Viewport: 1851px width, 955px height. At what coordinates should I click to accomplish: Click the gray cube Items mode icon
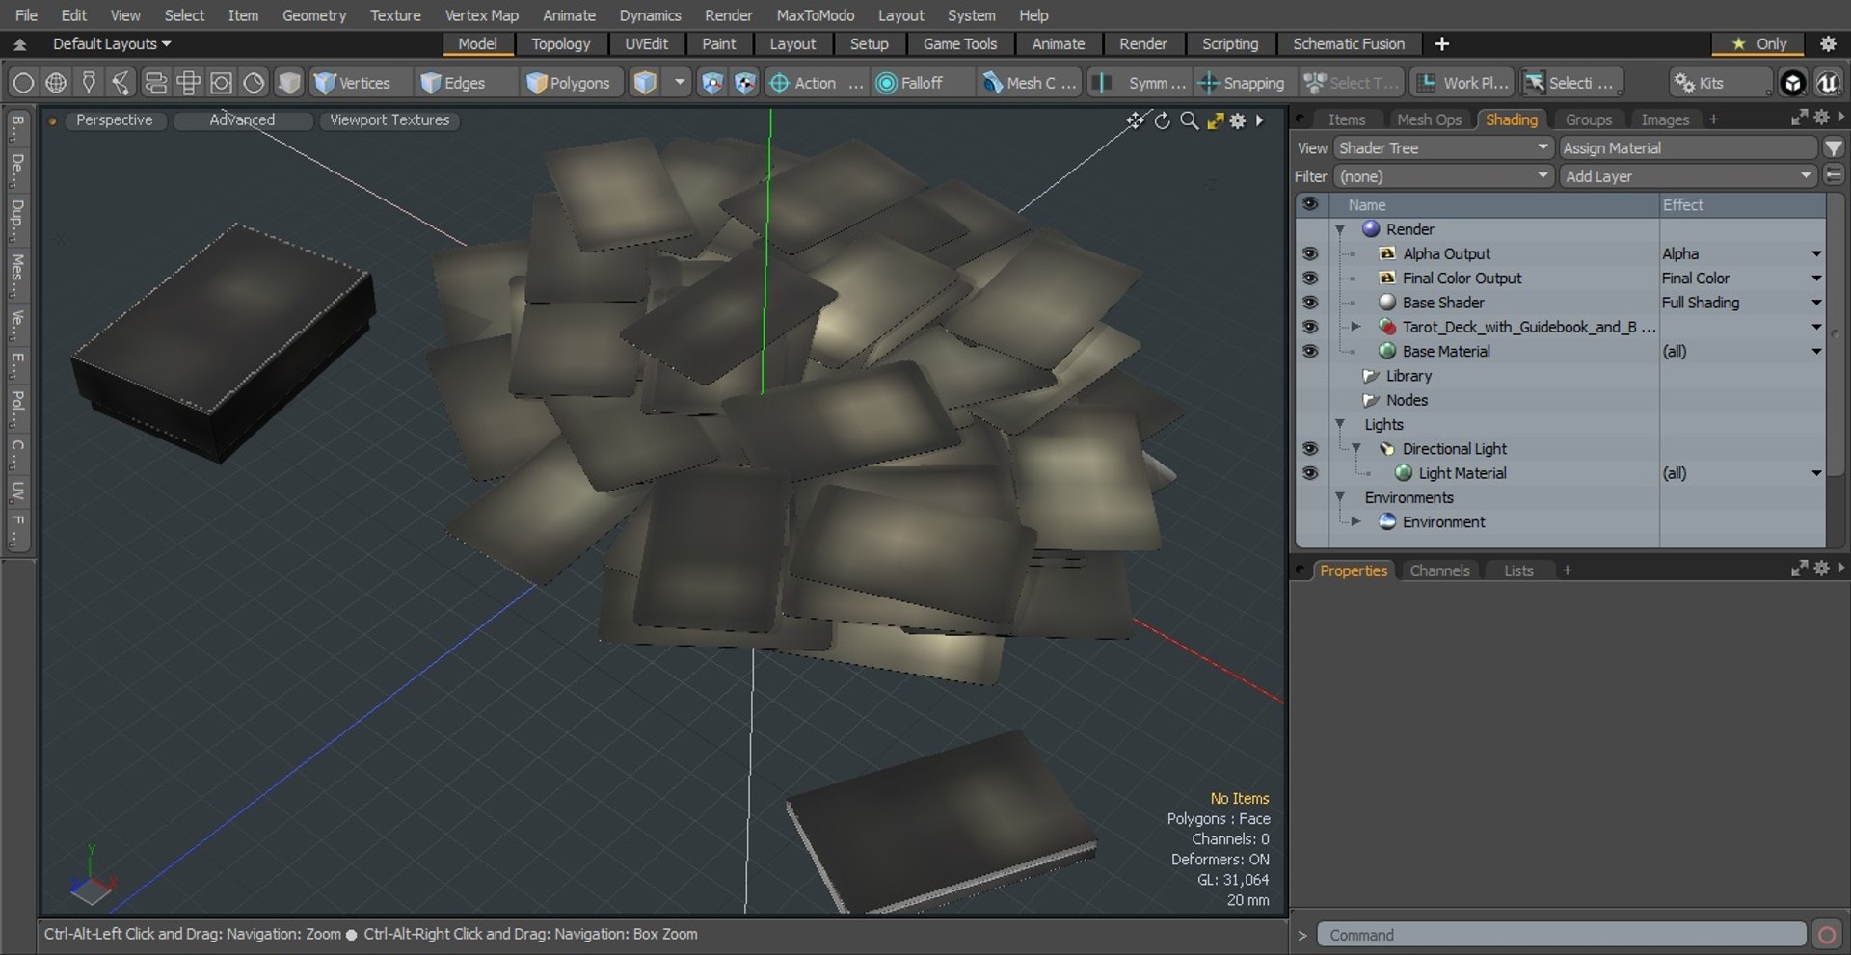tap(288, 83)
